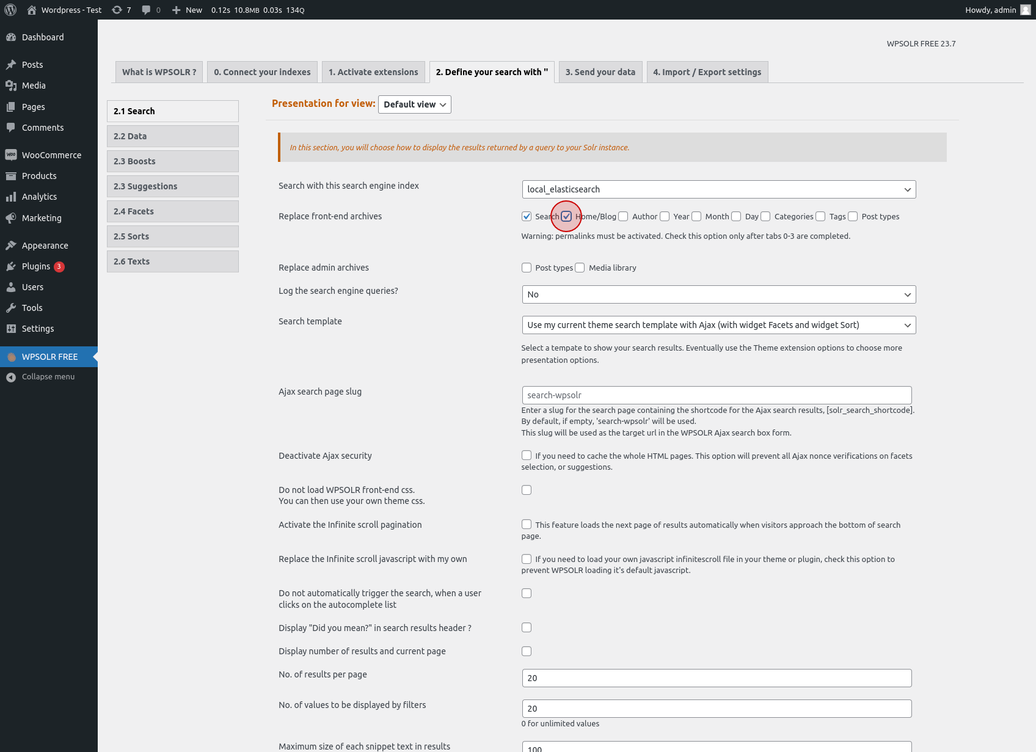This screenshot has width=1036, height=752.
Task: Collapse the admin sidebar menu
Action: pyautogui.click(x=49, y=377)
